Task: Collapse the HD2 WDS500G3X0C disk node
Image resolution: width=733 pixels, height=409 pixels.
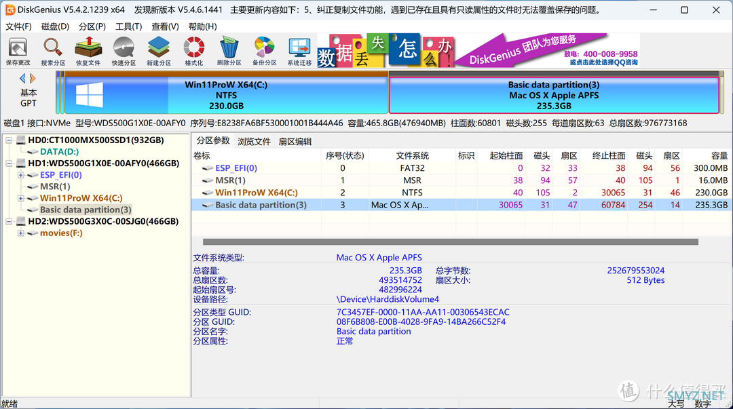Action: click(9, 221)
